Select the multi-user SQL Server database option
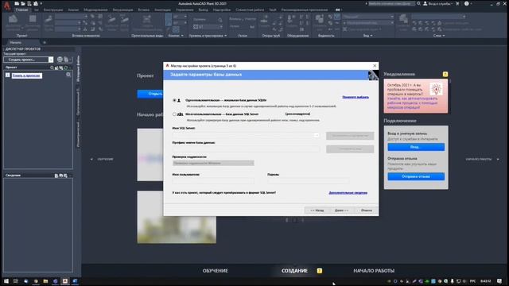This screenshot has width=509, height=286. [x=174, y=114]
